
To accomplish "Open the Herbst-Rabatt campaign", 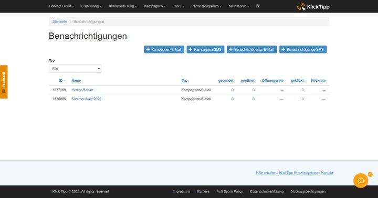I will pos(82,90).
